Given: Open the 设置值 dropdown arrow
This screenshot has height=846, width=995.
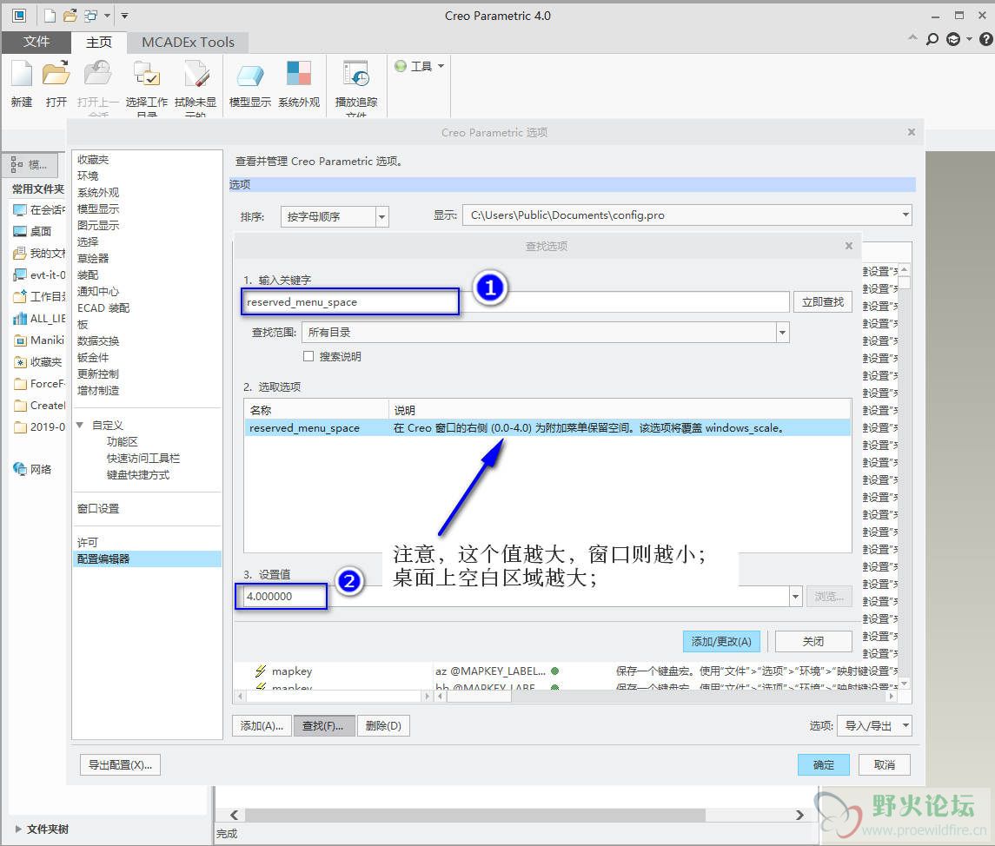Looking at the screenshot, I should pos(795,596).
